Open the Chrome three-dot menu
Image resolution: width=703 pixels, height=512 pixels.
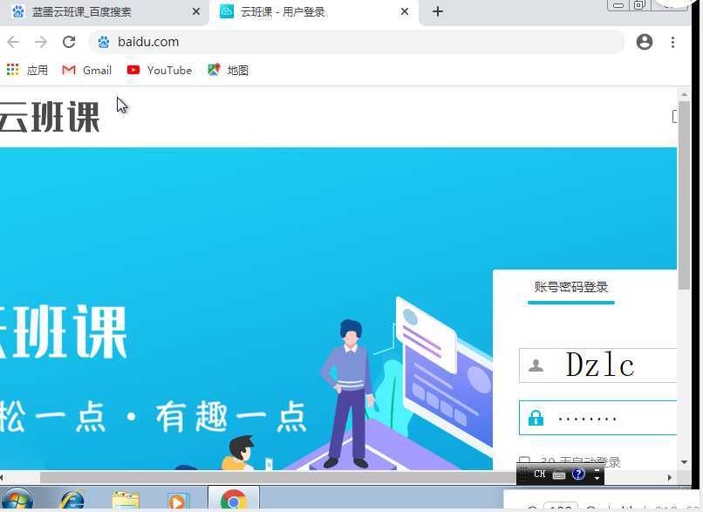672,42
